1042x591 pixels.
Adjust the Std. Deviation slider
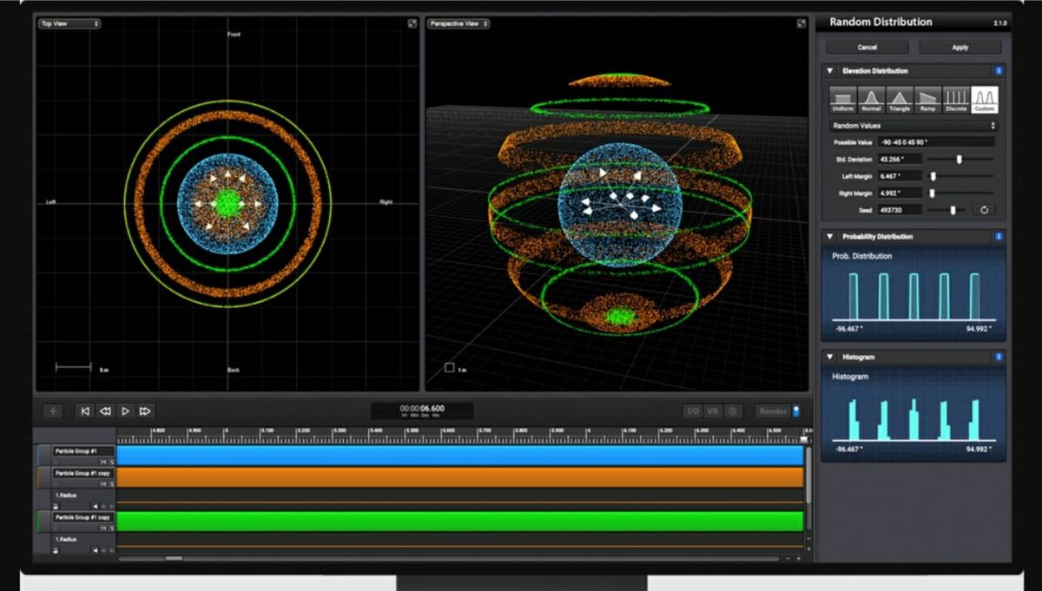959,158
